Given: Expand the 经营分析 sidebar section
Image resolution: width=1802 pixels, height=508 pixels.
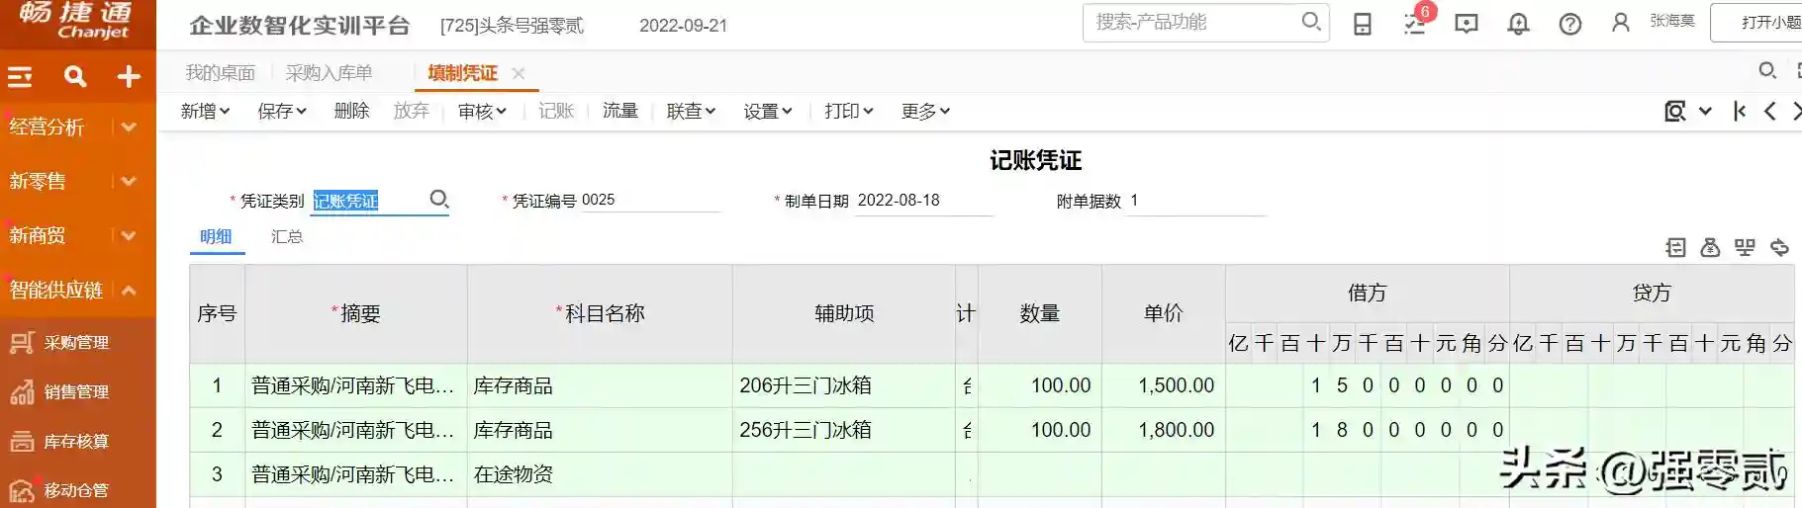Looking at the screenshot, I should point(129,127).
